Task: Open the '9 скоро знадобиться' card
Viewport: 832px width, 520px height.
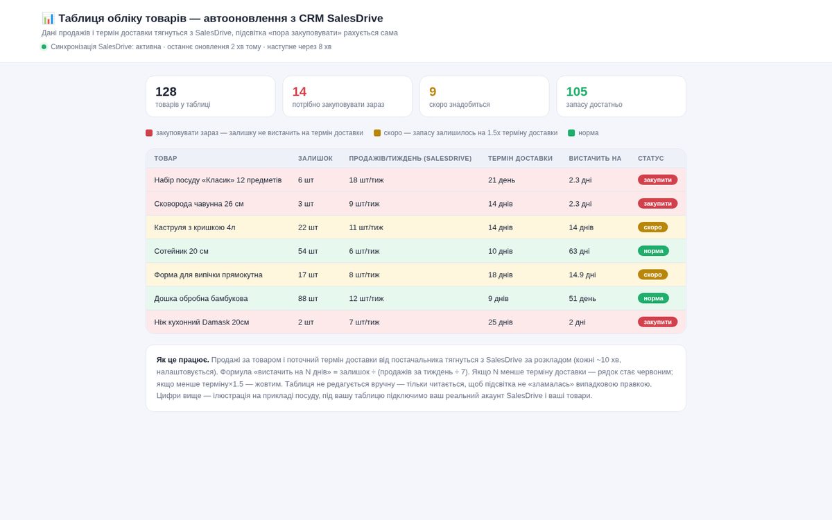Action: point(485,96)
